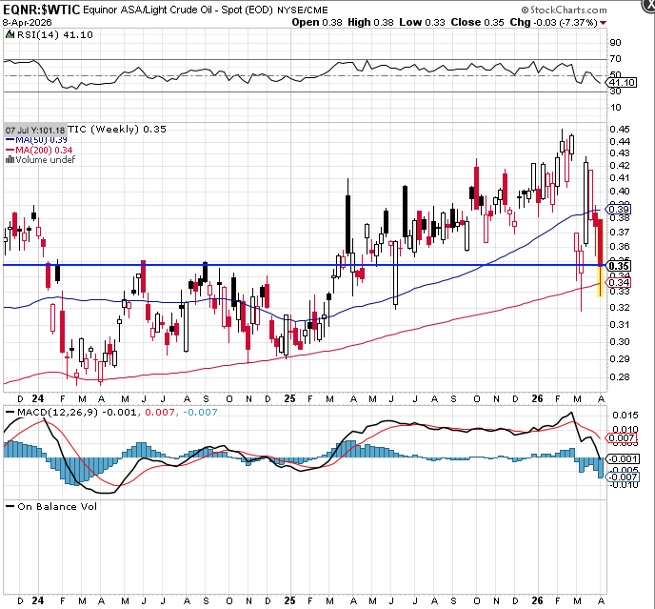
Task: Click the Low 0.33 value in header
Action: tap(422, 23)
